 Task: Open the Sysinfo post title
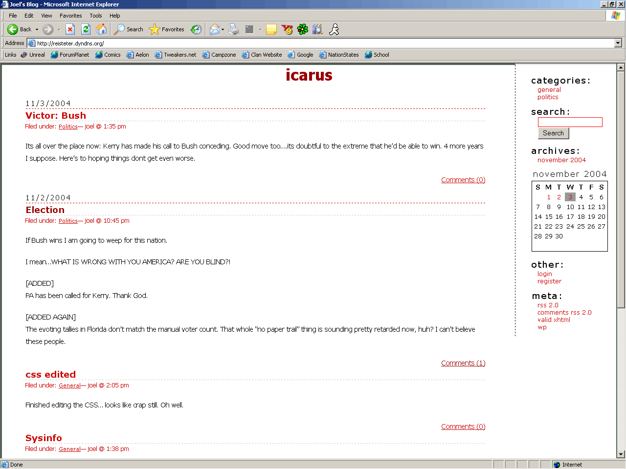pyautogui.click(x=44, y=438)
